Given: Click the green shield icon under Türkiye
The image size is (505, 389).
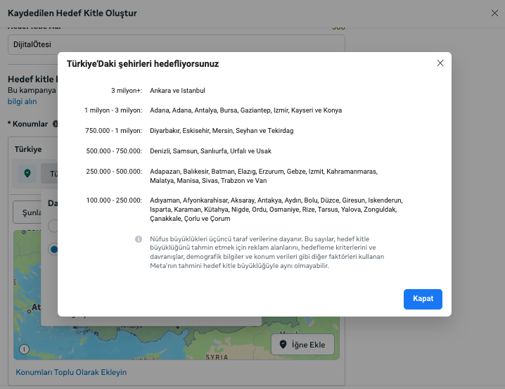Looking at the screenshot, I should click(27, 173).
